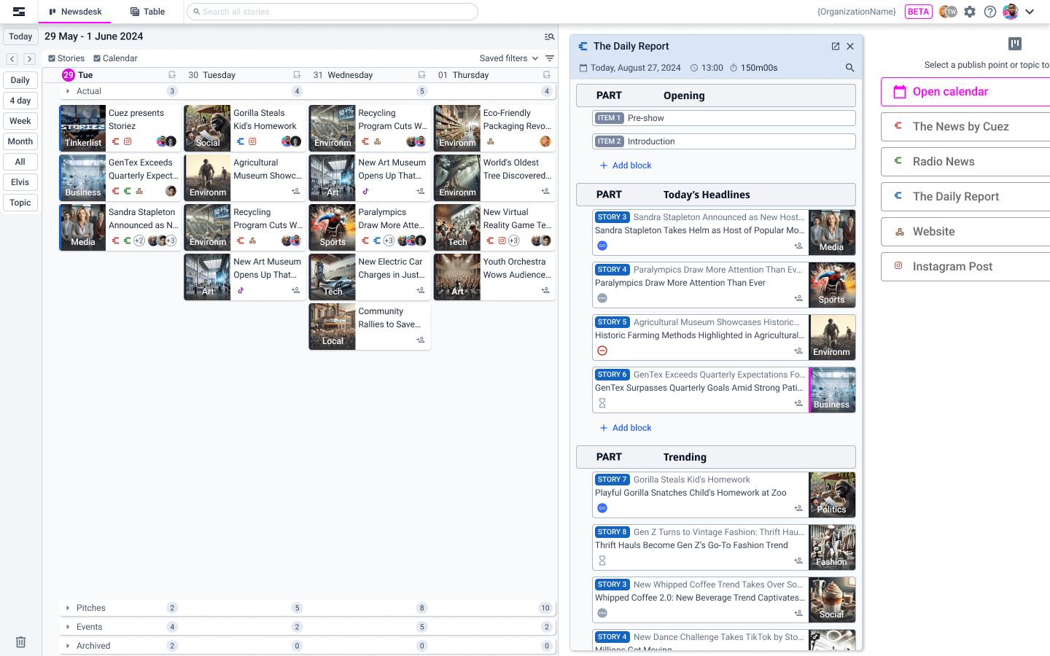
Task: Select the Month view
Action: point(20,141)
